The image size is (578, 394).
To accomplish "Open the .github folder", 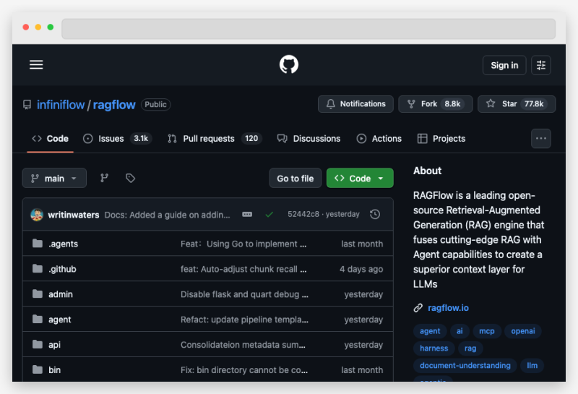I will [62, 269].
